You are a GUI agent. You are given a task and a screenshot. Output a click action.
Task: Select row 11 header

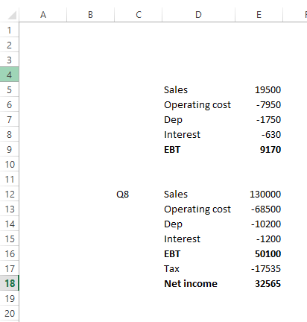point(9,179)
